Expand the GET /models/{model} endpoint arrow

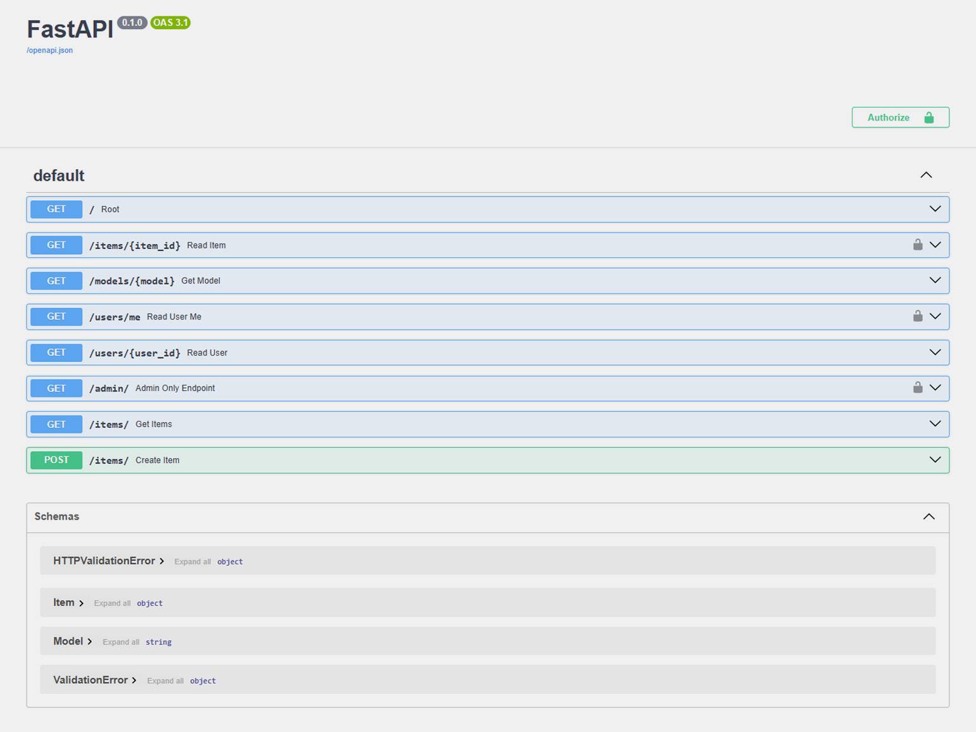pyautogui.click(x=935, y=281)
